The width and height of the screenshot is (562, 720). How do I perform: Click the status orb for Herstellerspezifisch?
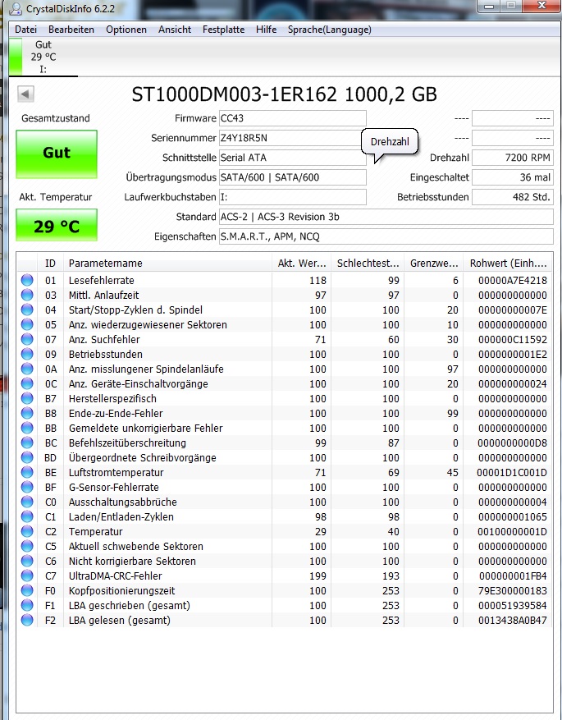27,398
